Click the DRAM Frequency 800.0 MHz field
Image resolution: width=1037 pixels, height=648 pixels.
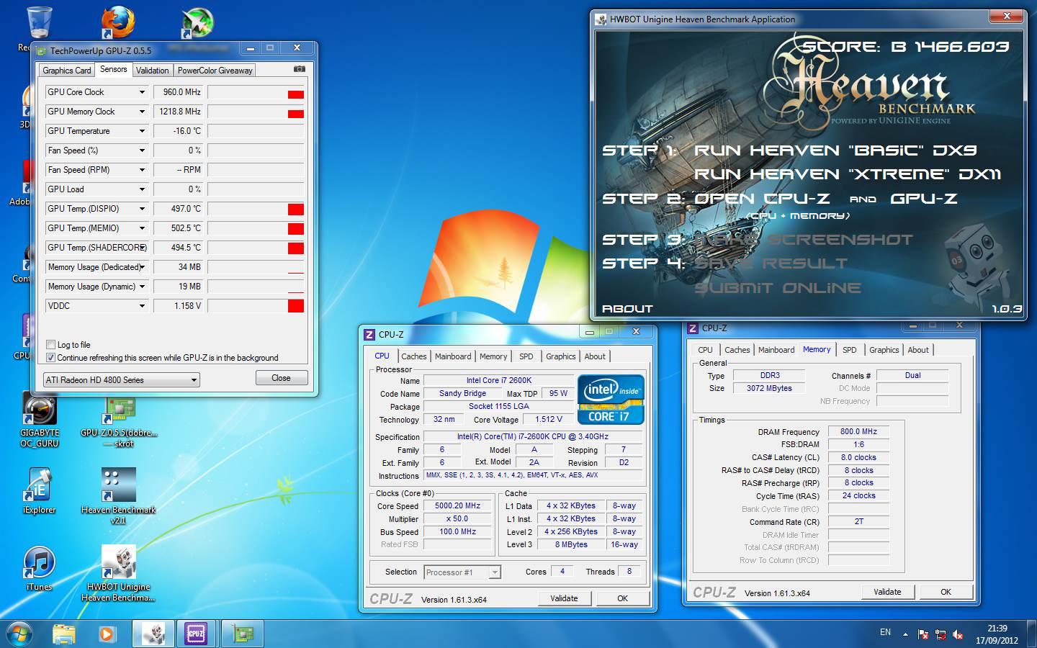click(858, 431)
